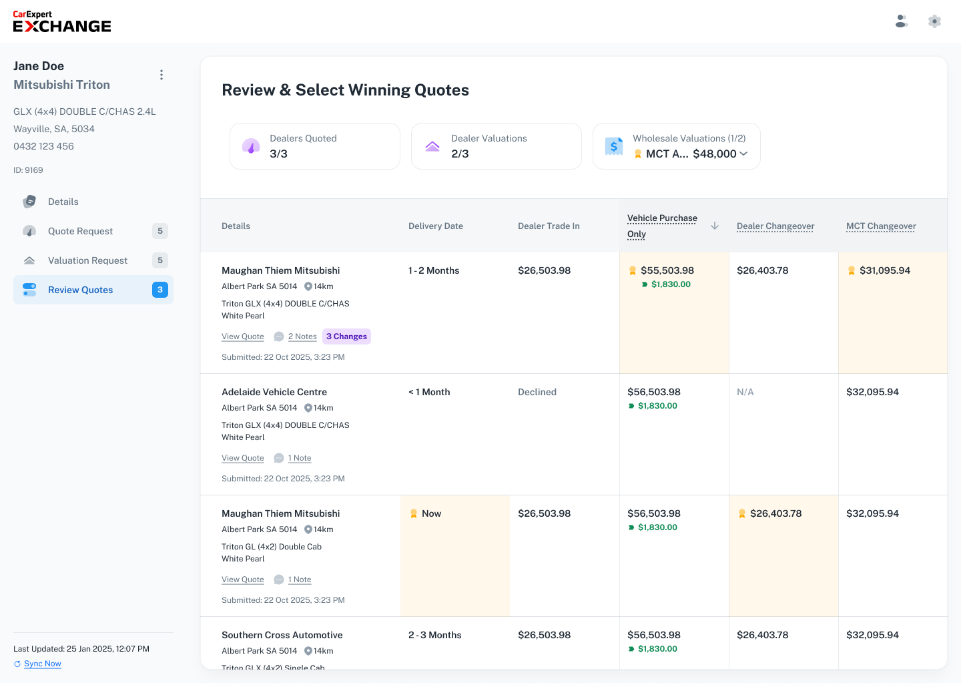
Task: View Quote for Adelaide Vehicle Centre
Action: point(243,458)
